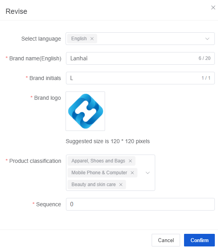The height and width of the screenshot is (250, 218).
Task: Click the Mobile Phone & Computer tag text
Action: click(99, 173)
